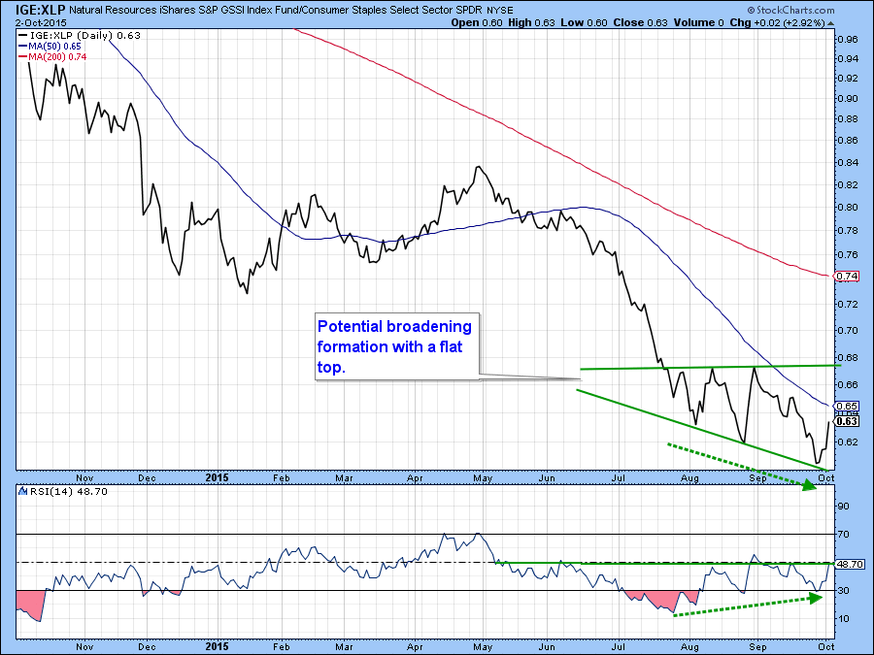Click the Oct label under the price panel
The height and width of the screenshot is (655, 874).
(826, 477)
